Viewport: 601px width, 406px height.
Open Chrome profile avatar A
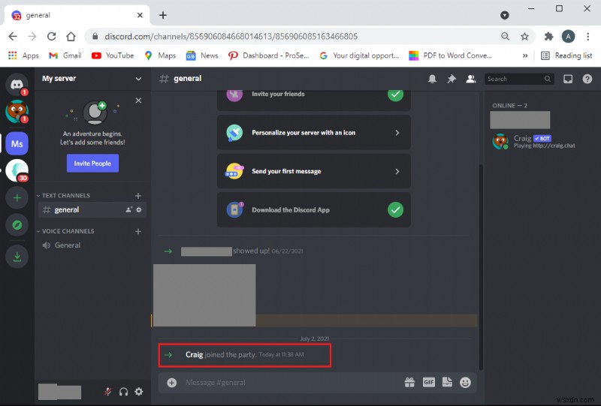pyautogui.click(x=568, y=36)
